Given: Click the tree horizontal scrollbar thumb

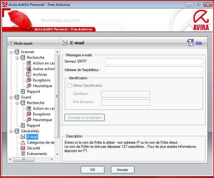Looking at the screenshot, I should click(24, 159).
